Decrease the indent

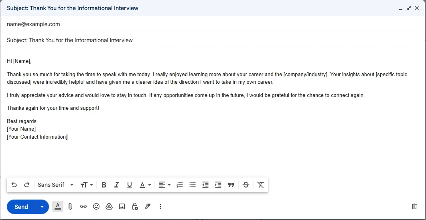tap(205, 185)
